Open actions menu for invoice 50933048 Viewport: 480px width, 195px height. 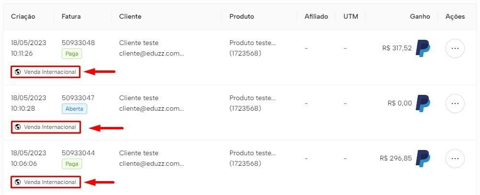[x=455, y=48]
